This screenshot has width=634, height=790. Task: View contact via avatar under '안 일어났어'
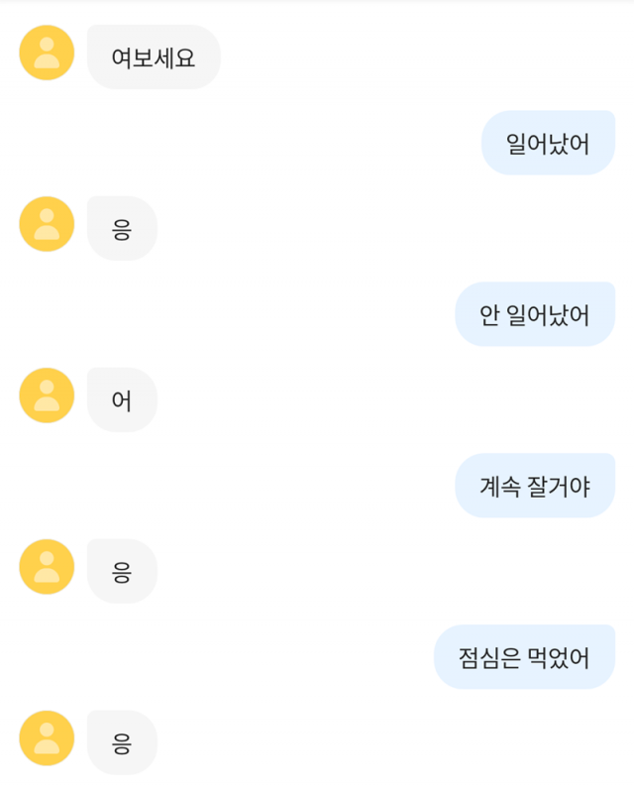click(47, 395)
